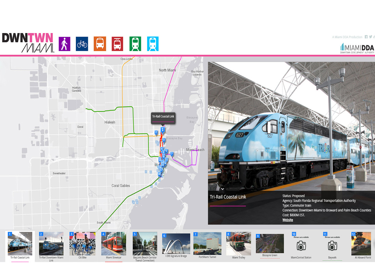This screenshot has height=263, width=375.
Task: Select the Citi Bike thumbnail
Action: (82, 244)
